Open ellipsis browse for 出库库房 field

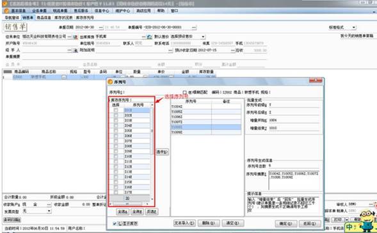[143, 36]
